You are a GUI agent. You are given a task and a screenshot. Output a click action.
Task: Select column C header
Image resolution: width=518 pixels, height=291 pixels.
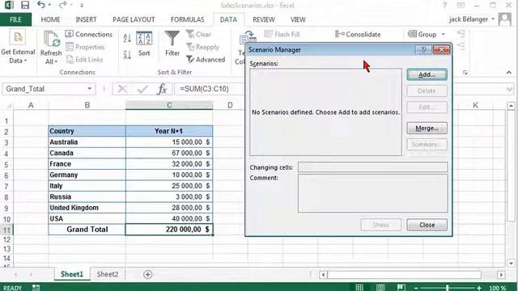pyautogui.click(x=169, y=105)
